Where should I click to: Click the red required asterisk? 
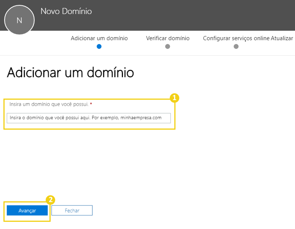click(x=91, y=104)
